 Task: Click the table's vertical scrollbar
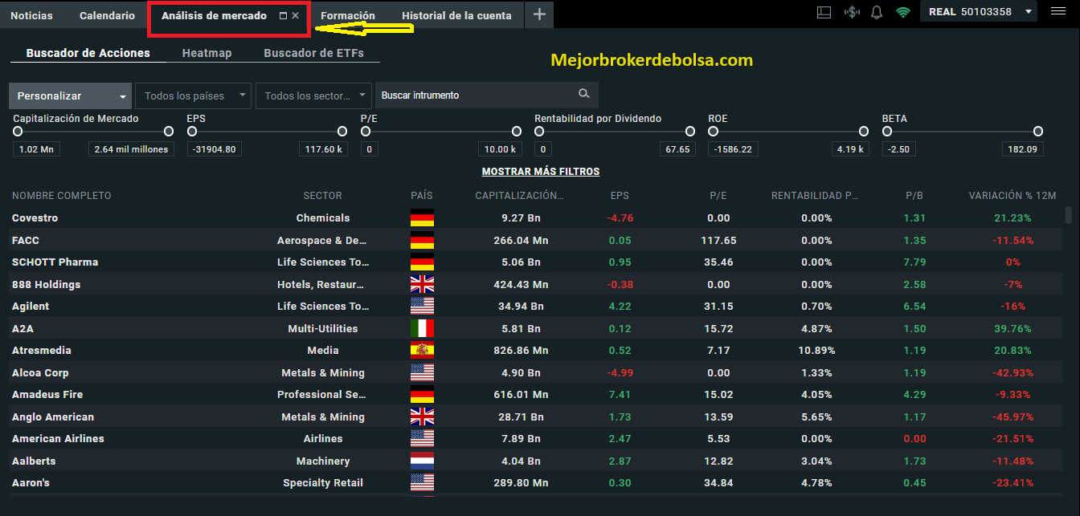1068,215
